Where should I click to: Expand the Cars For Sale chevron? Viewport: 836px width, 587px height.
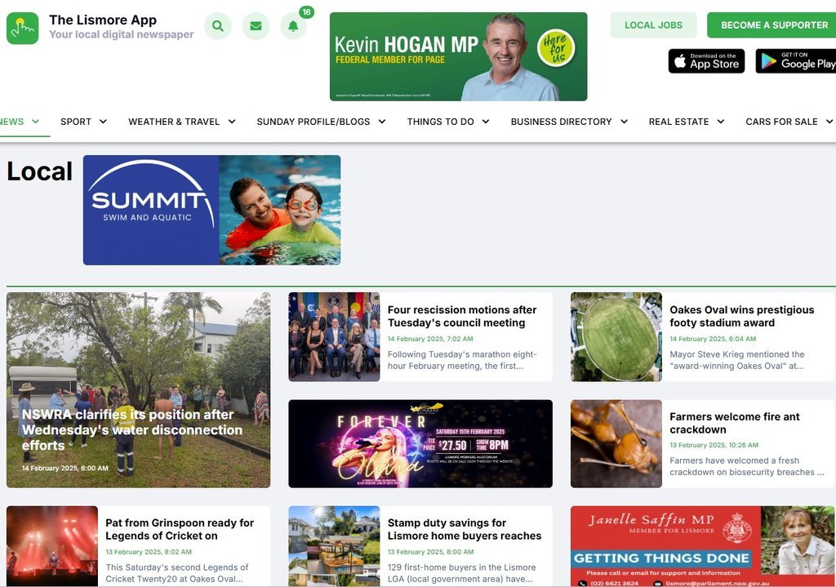click(x=829, y=122)
